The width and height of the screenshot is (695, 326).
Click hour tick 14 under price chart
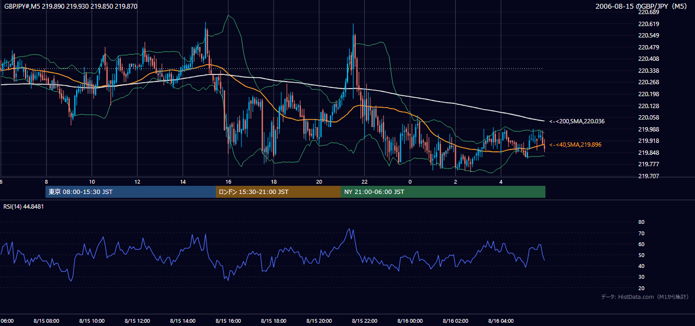click(183, 181)
